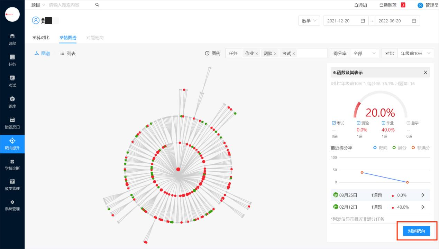This screenshot has width=439, height=249.
Task: Expand the 02月12日 task row arrow
Action: click(x=422, y=207)
